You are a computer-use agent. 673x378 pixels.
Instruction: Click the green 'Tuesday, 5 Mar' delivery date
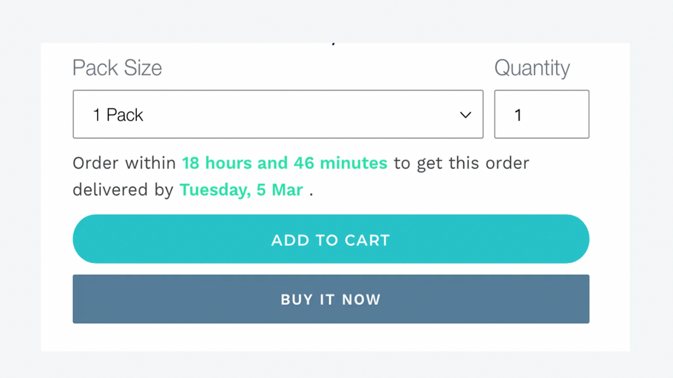coord(241,190)
